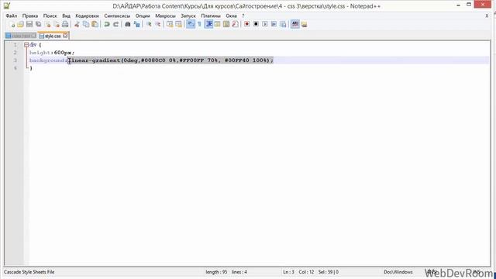496x279 pixels.
Task: Open the Синтаксисы menu
Action: point(117,15)
